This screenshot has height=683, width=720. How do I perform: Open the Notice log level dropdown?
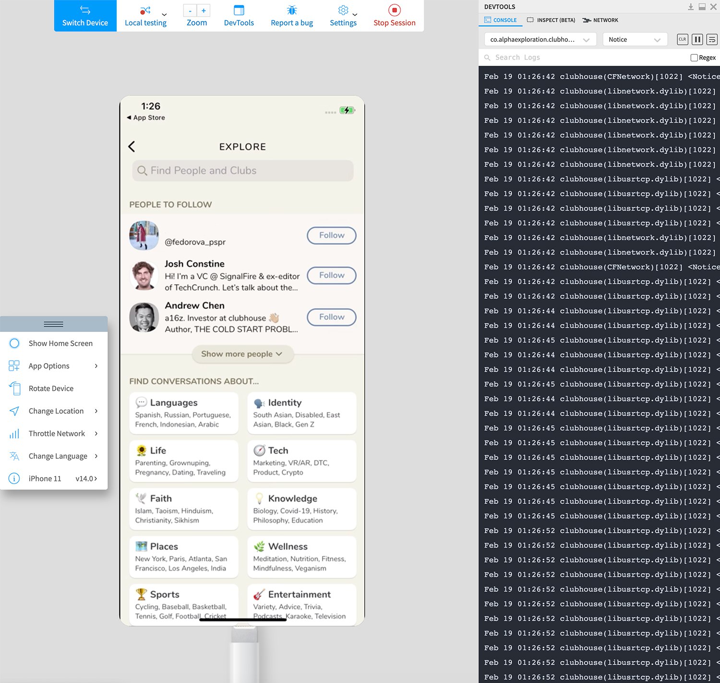[635, 39]
